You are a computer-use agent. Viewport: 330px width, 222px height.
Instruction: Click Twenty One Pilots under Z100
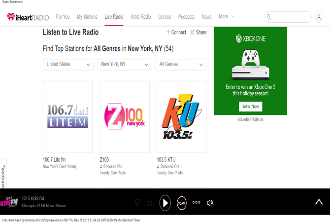(x=113, y=173)
